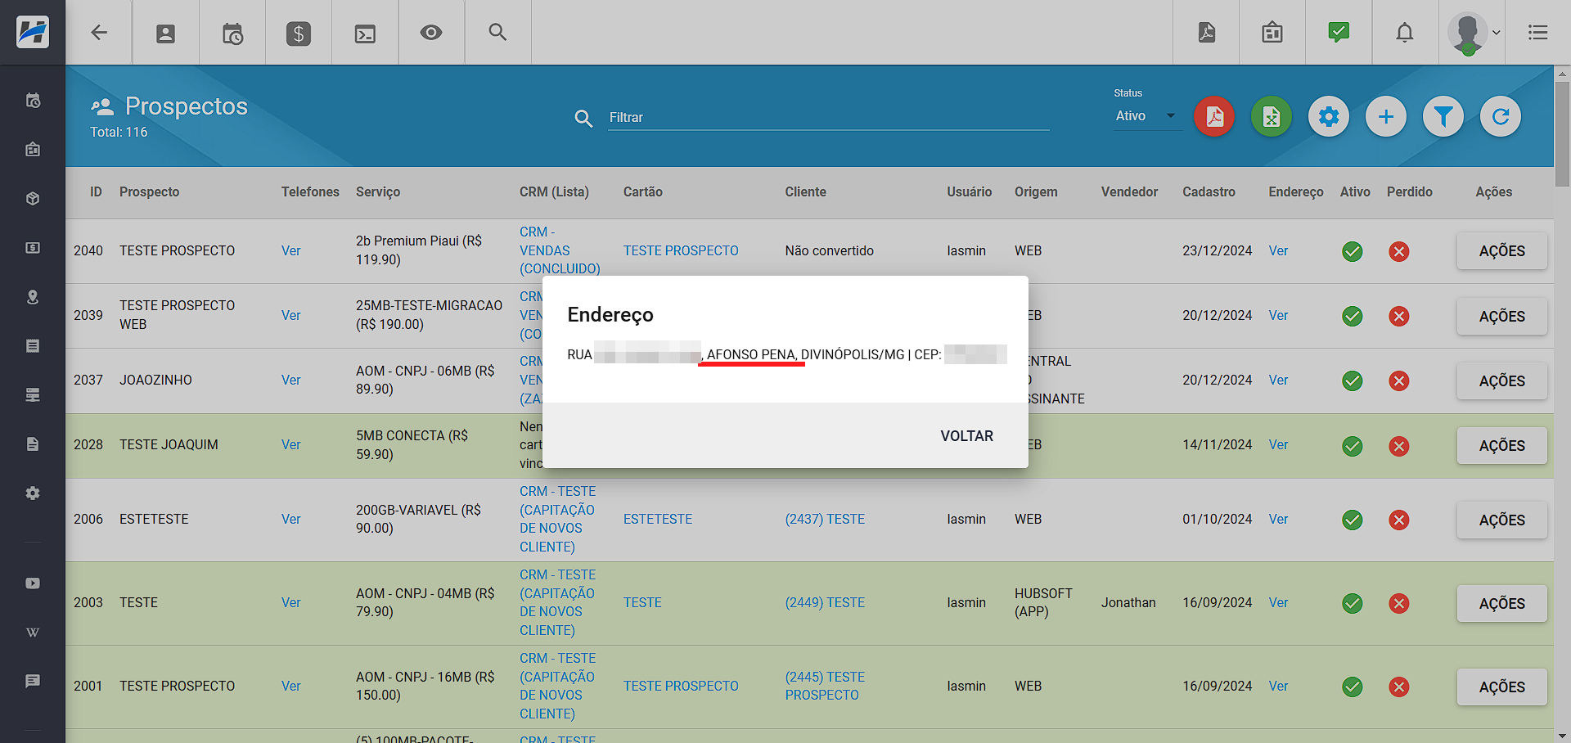1571x743 pixels.
Task: Open the calendar clock toolbar icon
Action: 232,34
